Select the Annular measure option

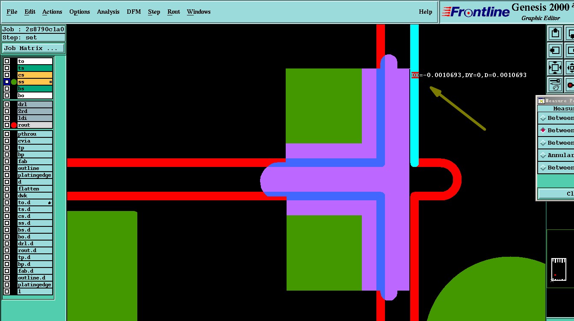(x=556, y=155)
